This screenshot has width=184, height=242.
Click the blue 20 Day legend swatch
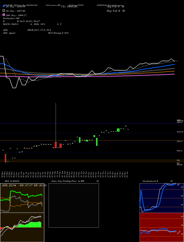coord(4,6)
